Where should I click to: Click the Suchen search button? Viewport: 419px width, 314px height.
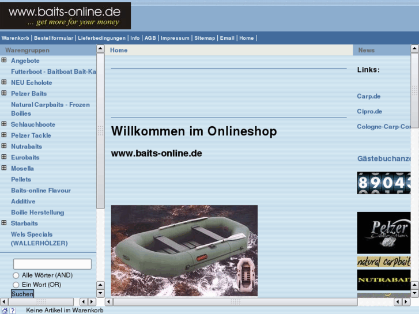(x=22, y=294)
